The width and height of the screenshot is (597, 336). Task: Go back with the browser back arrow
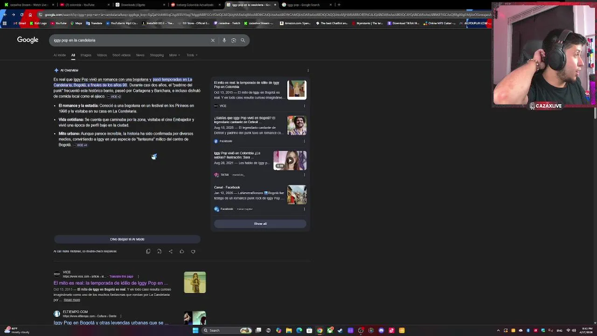(5, 14)
